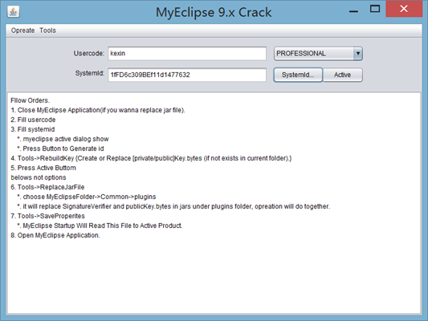The image size is (428, 321).
Task: Open the Tools menu
Action: (47, 30)
